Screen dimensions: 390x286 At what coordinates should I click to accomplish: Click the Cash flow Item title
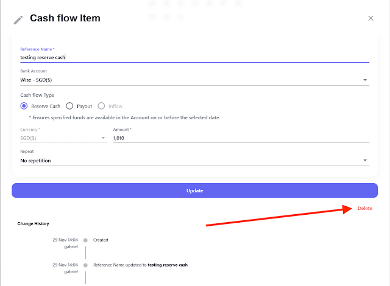click(65, 18)
